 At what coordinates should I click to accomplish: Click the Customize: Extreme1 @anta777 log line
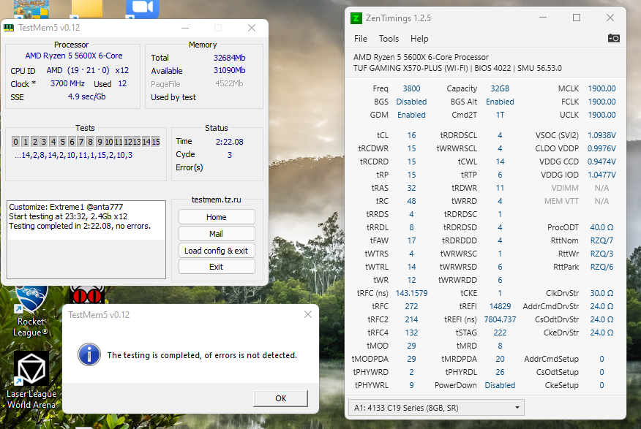click(66, 207)
